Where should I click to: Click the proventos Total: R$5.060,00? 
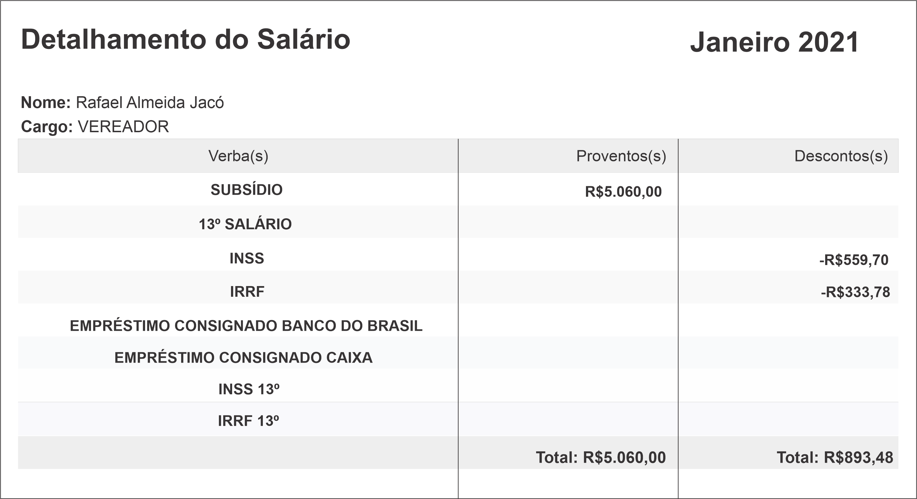tap(601, 458)
